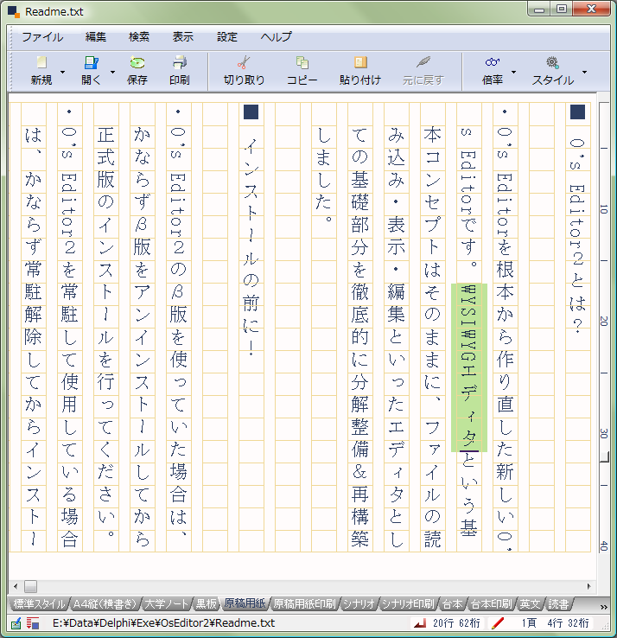Switch to シナリオ印刷 tab
Screen dimensions: 617x638
pyautogui.click(x=409, y=603)
